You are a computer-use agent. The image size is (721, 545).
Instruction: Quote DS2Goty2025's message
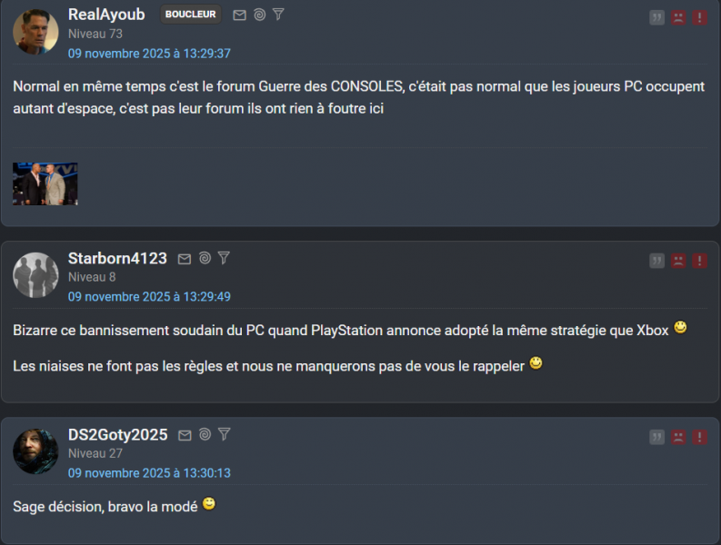click(x=656, y=437)
